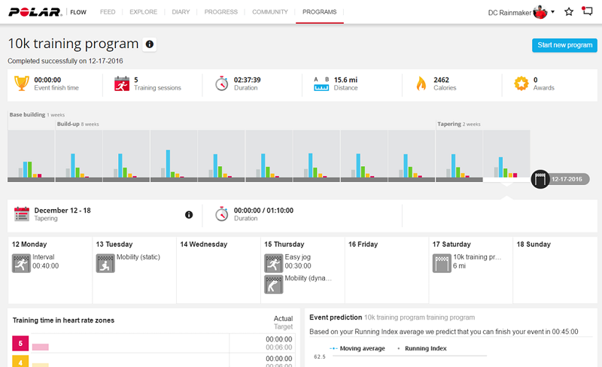
Task: Click the Moving average legend item
Action: (x=357, y=348)
